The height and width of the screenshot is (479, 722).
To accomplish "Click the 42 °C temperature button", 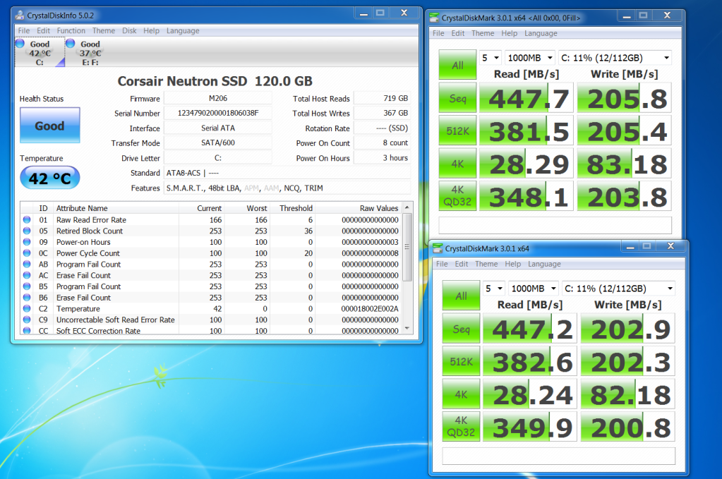I will coord(49,178).
